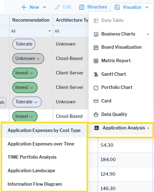The image size is (154, 192).
Task: Click the Card icon
Action: [x=96, y=101]
